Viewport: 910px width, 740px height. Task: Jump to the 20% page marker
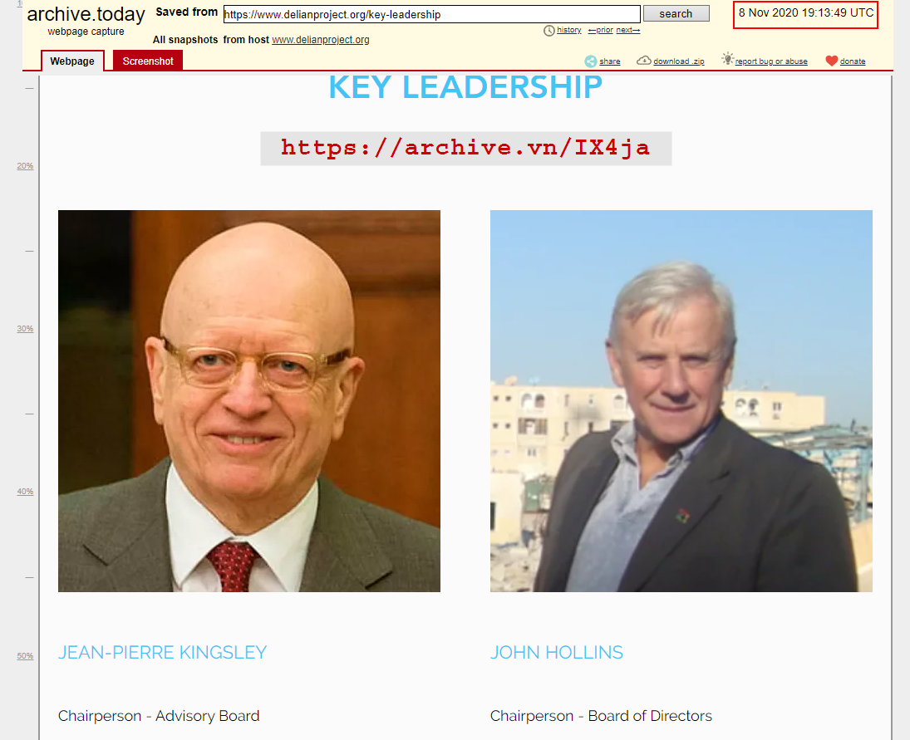click(x=25, y=166)
